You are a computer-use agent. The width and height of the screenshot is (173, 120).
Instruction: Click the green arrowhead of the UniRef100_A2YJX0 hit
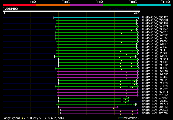tap(129, 101)
